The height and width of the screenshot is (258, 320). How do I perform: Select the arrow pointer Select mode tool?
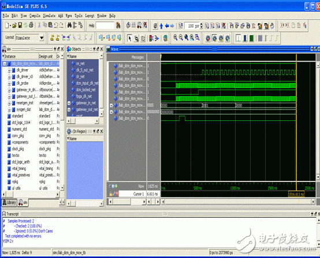[129, 38]
